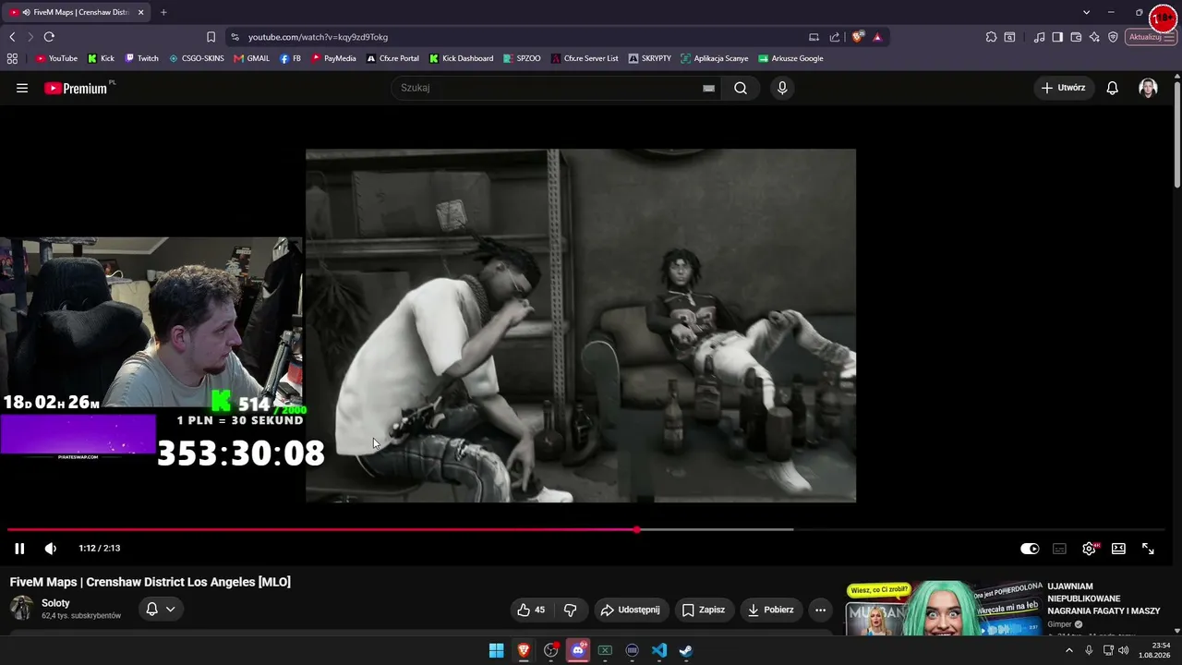The height and width of the screenshot is (665, 1182).
Task: Open the Kick bookmark
Action: point(101,58)
